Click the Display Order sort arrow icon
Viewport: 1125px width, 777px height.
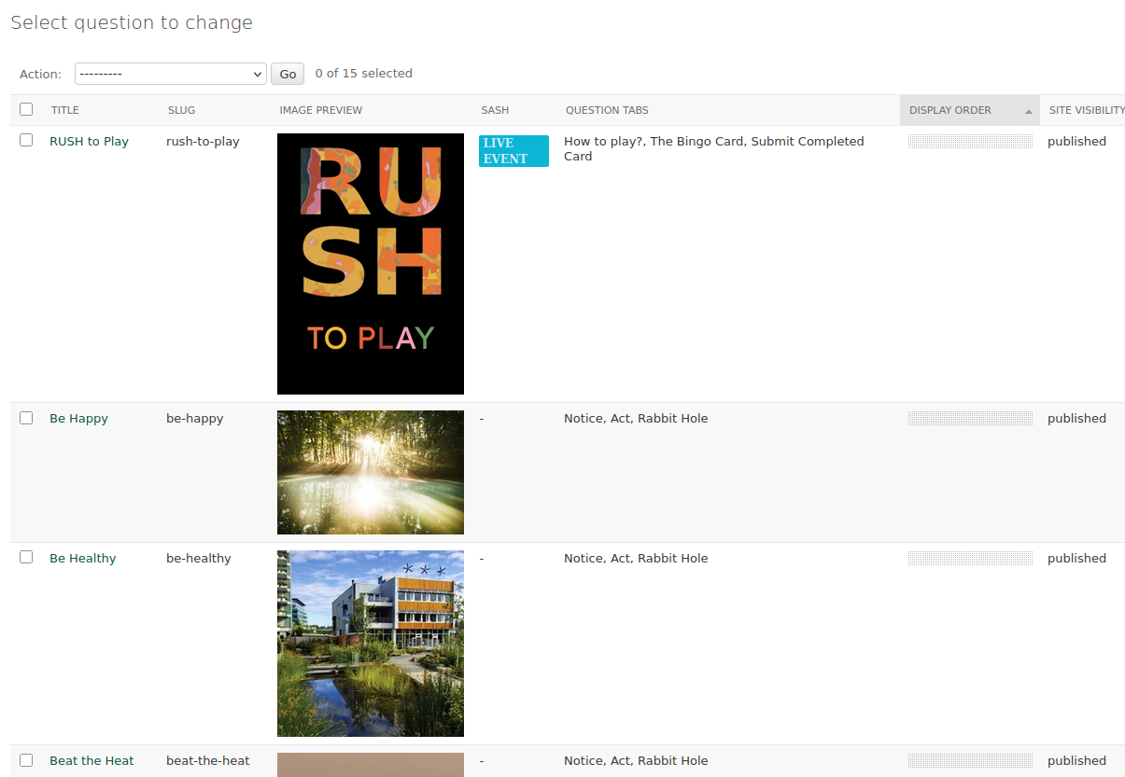(x=1028, y=111)
